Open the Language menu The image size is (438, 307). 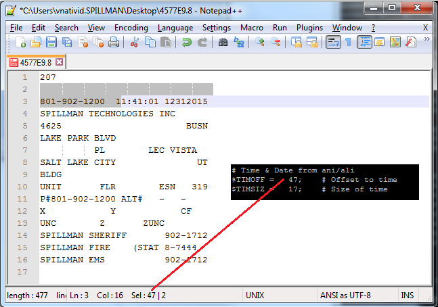(175, 28)
